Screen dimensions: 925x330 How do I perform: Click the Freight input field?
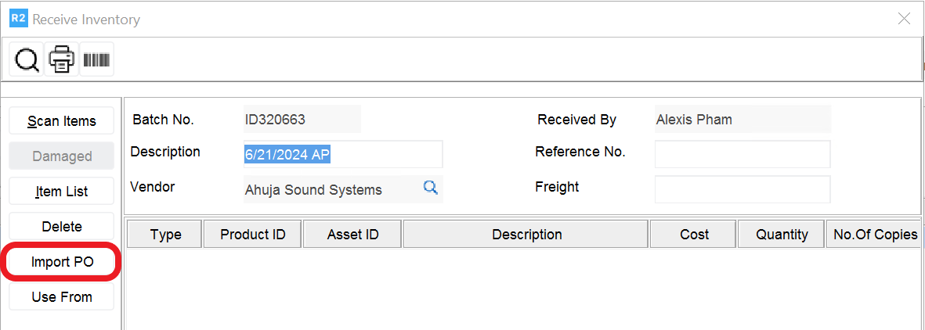pyautogui.click(x=742, y=189)
